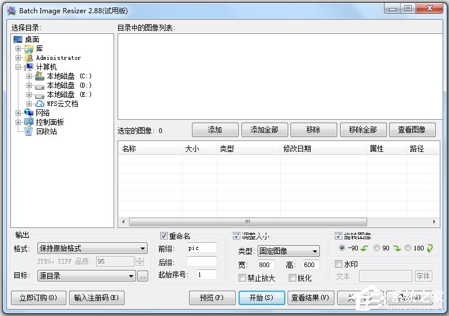Sort by the 修改日期 column header
Image resolution: width=449 pixels, height=316 pixels.
pos(323,149)
